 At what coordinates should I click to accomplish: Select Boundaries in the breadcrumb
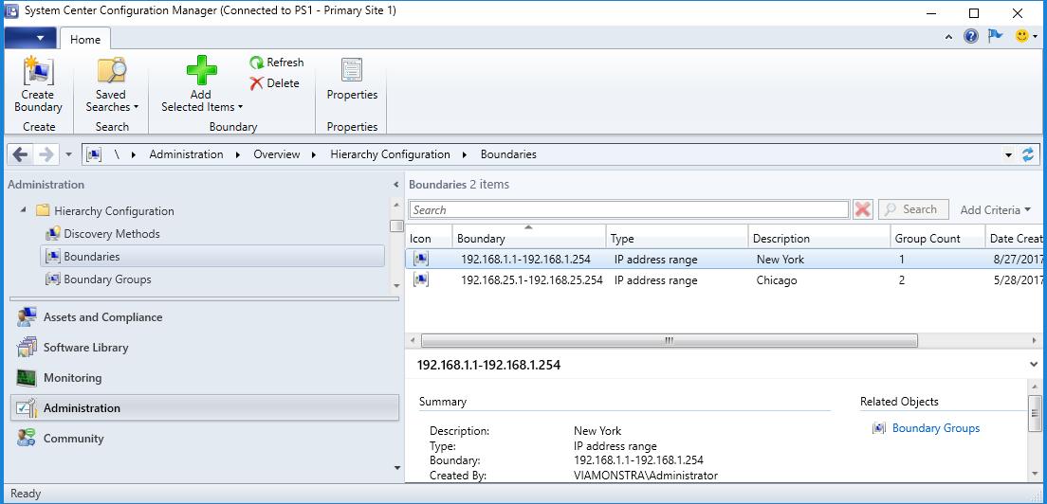pos(508,154)
